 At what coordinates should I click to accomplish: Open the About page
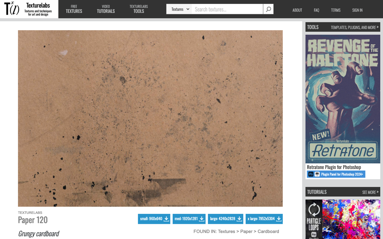pyautogui.click(x=297, y=10)
